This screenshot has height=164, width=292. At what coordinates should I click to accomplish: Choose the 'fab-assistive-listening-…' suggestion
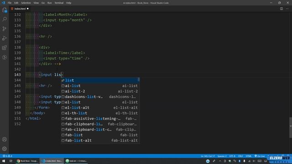coord(100,118)
